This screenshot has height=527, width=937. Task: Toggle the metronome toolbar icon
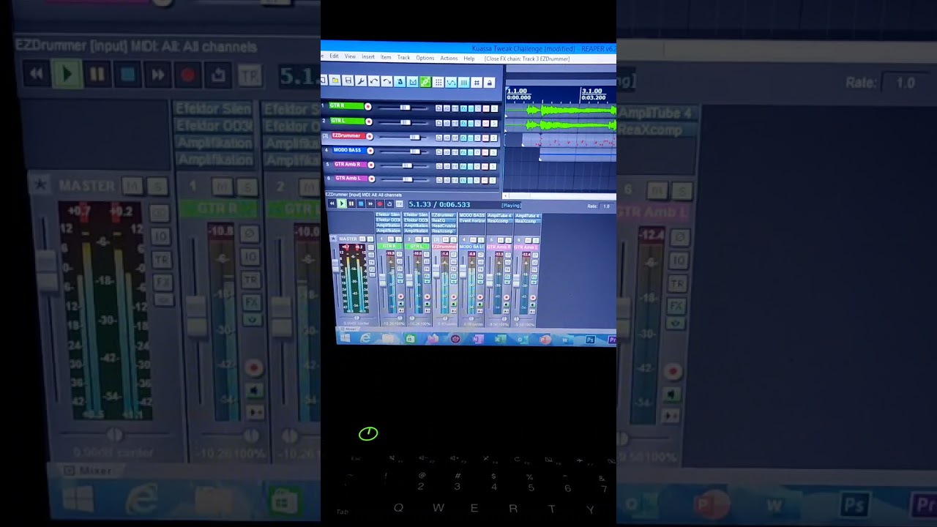(400, 81)
